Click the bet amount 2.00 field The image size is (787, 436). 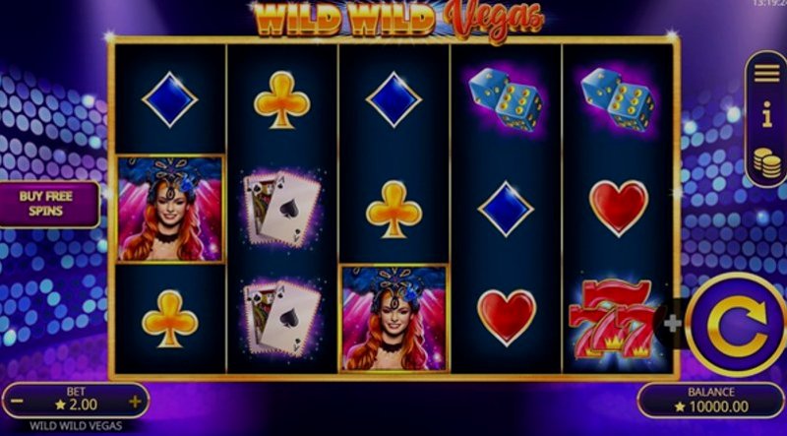[77, 405]
